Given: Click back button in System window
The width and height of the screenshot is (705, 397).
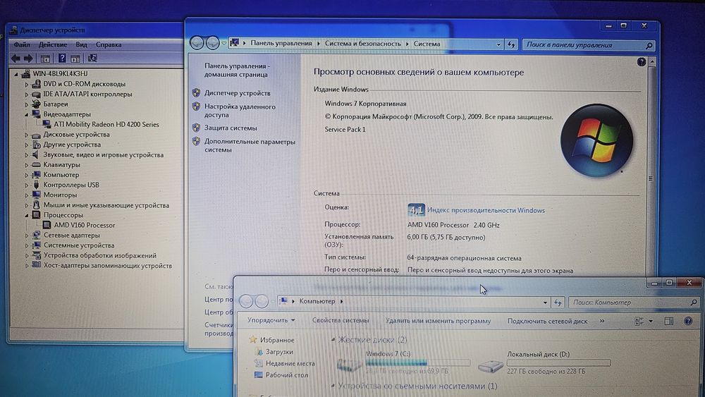Looking at the screenshot, I should click(197, 43).
